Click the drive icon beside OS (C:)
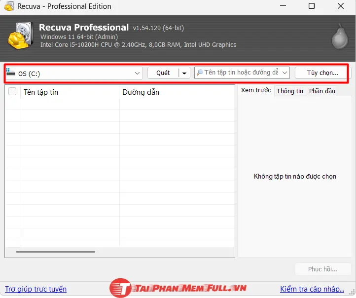Viewport: 356px width, 298px height. pyautogui.click(x=11, y=72)
